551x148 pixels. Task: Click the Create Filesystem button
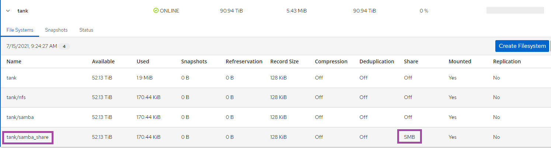522,46
